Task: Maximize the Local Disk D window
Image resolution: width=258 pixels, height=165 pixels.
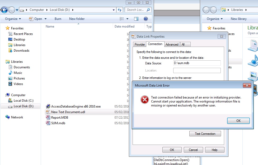Action: coord(139,3)
